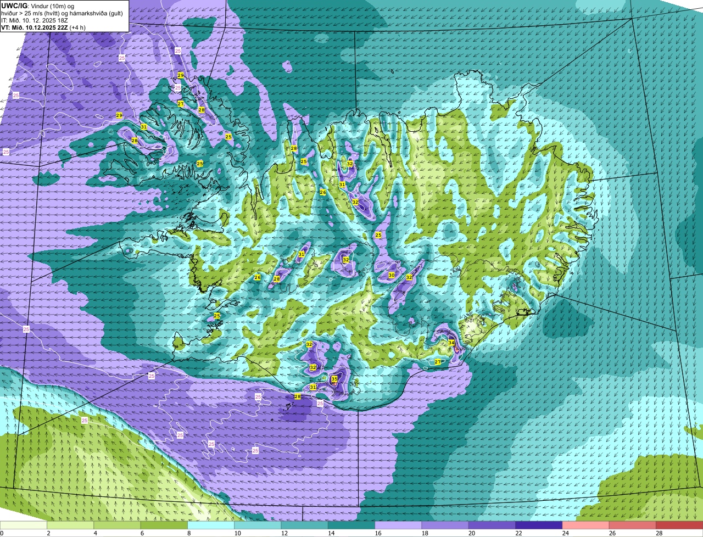Click the red legend swatch above 28 m/s
The image size is (703, 537).
tap(679, 525)
